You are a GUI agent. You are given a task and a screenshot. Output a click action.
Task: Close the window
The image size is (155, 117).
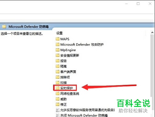pos(150,4)
